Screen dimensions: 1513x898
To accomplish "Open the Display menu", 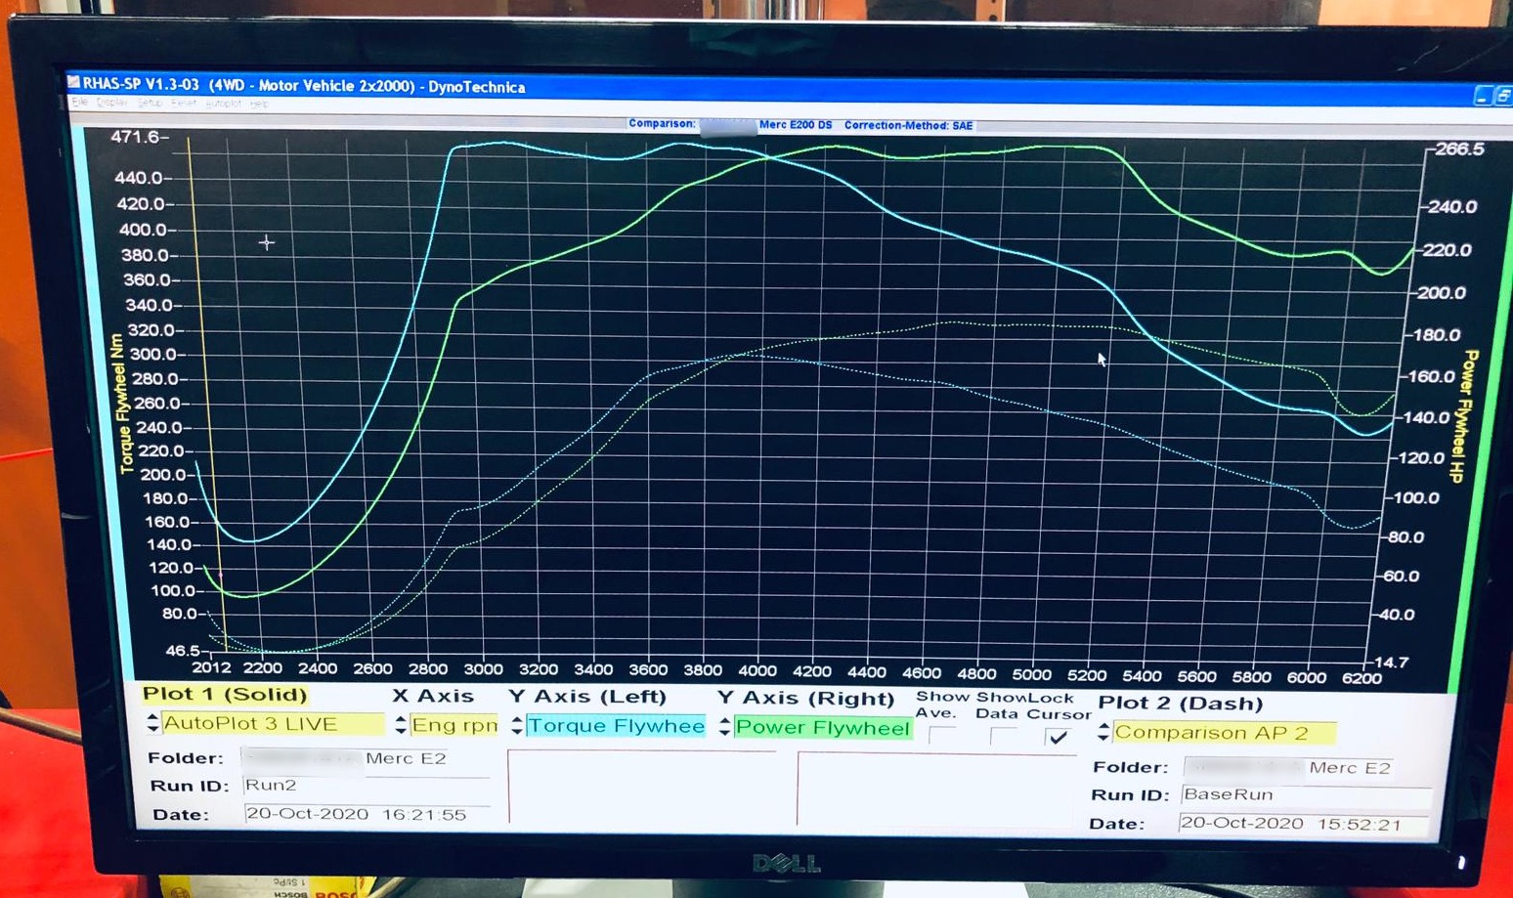I will point(112,103).
